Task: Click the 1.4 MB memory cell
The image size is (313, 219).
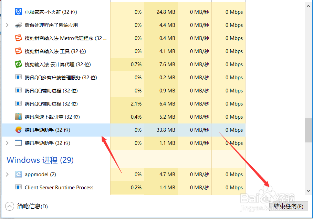Action: (x=161, y=188)
